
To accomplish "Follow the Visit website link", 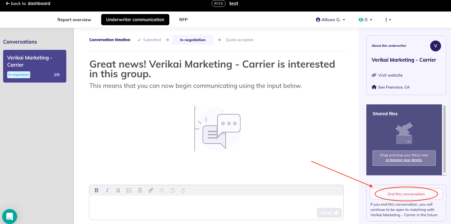I will (x=390, y=75).
